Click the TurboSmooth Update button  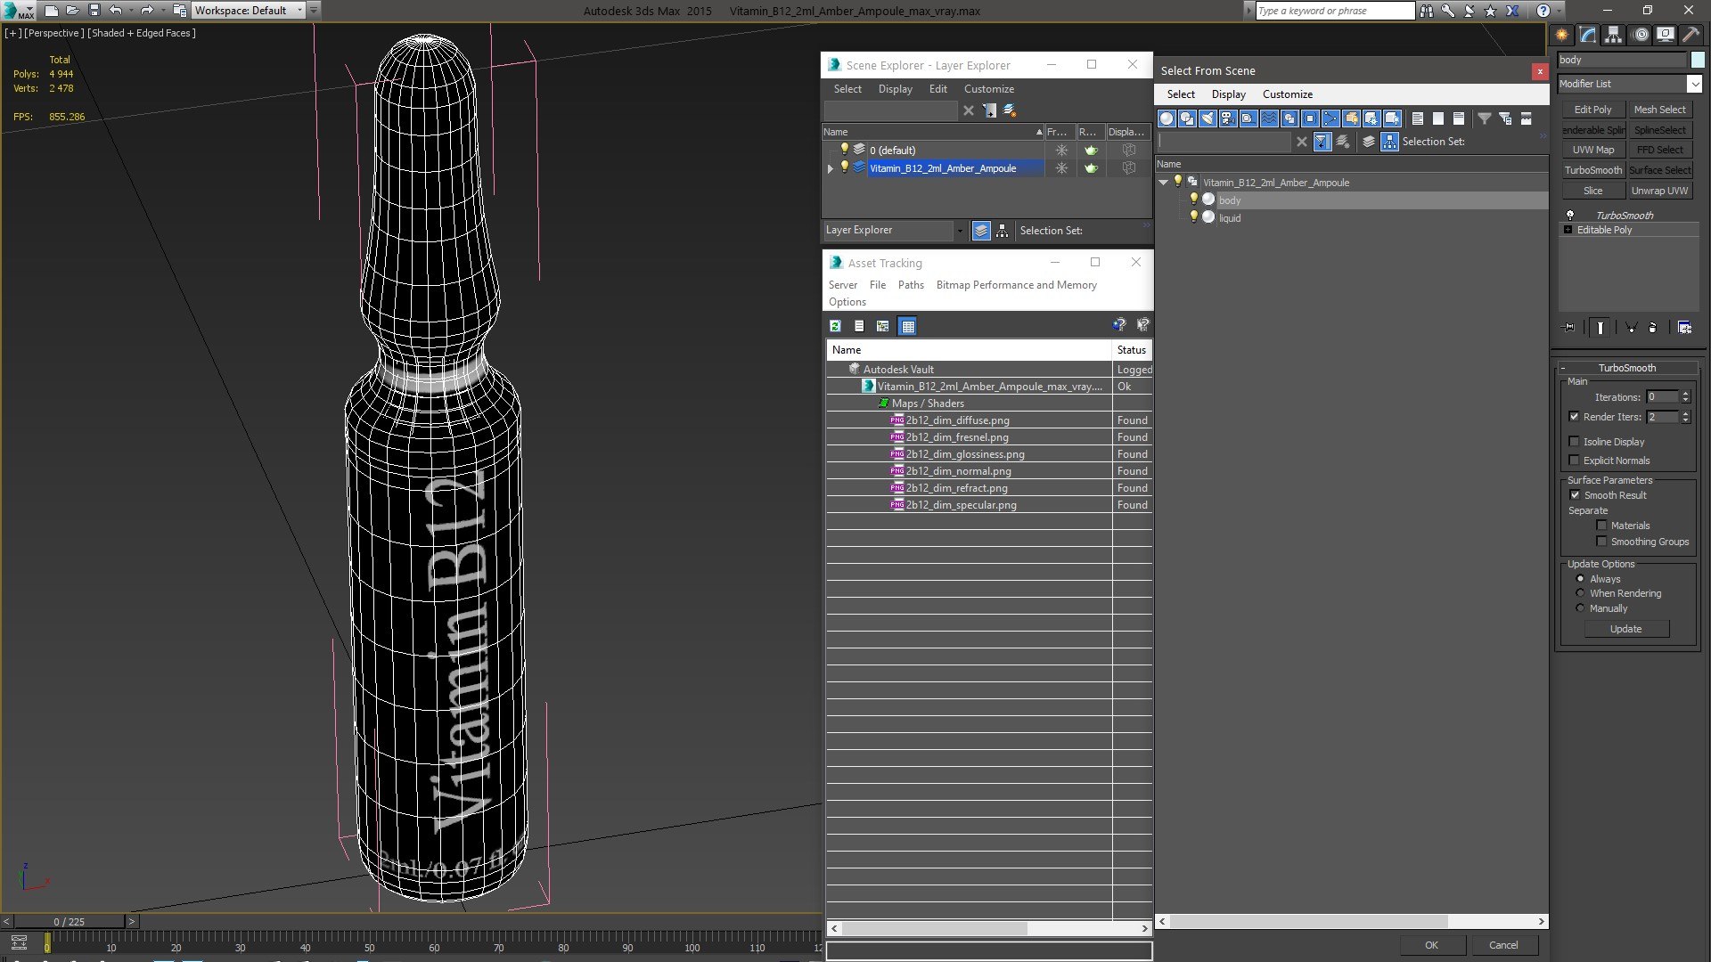(1625, 629)
